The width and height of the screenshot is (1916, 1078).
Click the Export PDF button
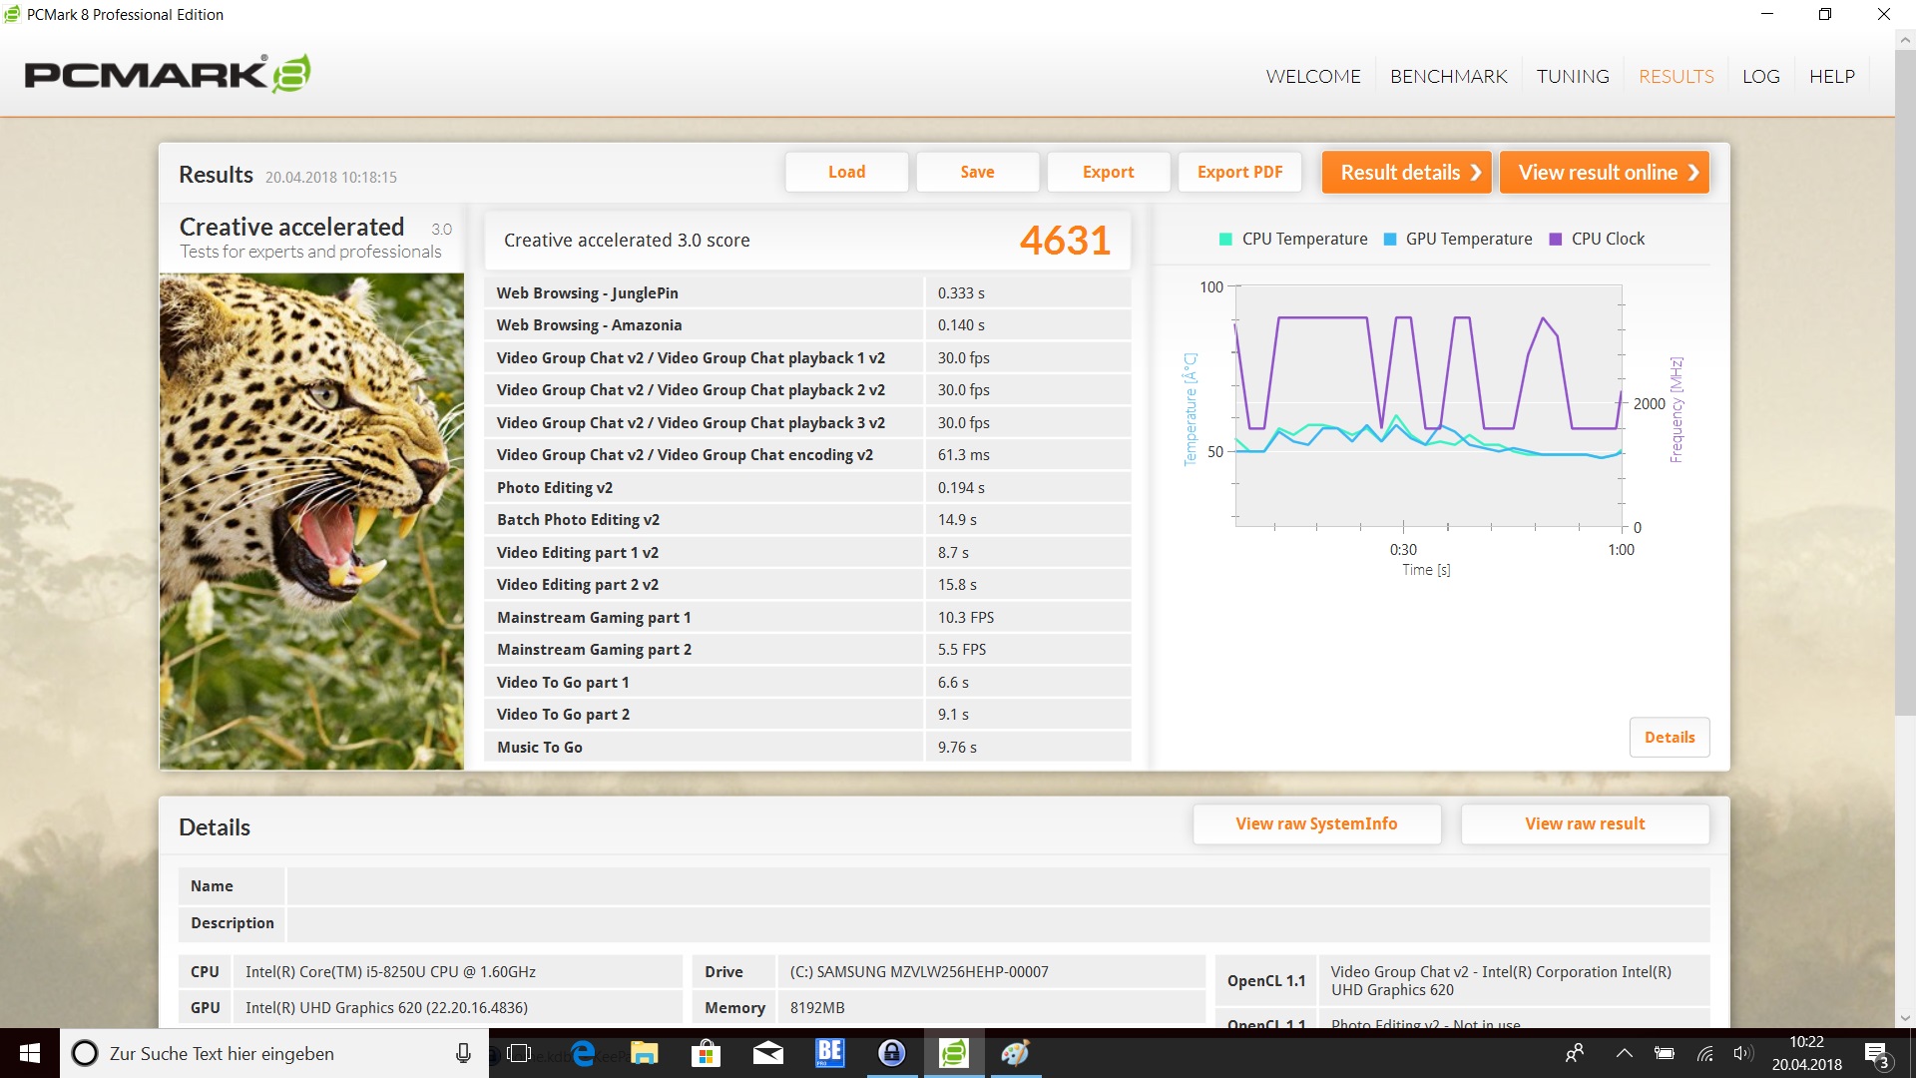[1239, 172]
